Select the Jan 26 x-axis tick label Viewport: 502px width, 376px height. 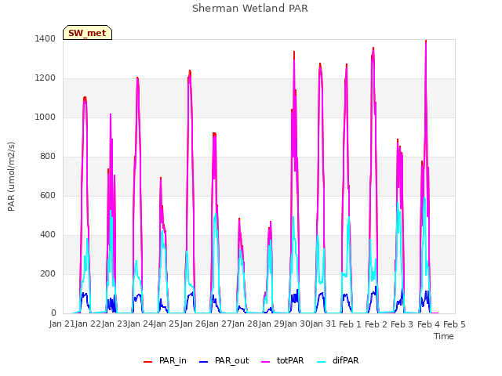193,324
